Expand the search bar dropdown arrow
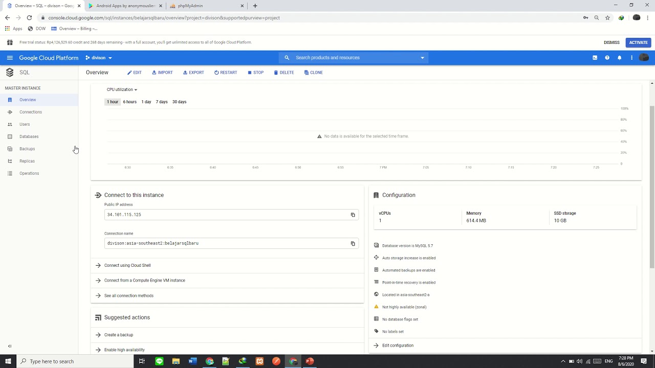The height and width of the screenshot is (368, 655). pos(422,58)
